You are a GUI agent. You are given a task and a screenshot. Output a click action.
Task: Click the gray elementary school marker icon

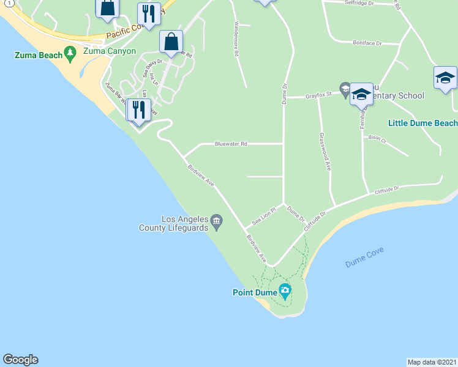(345, 90)
